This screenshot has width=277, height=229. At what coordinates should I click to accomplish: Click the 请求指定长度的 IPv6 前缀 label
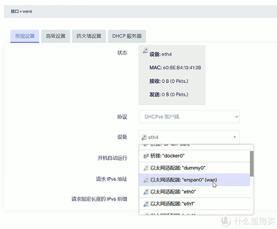[99, 199]
